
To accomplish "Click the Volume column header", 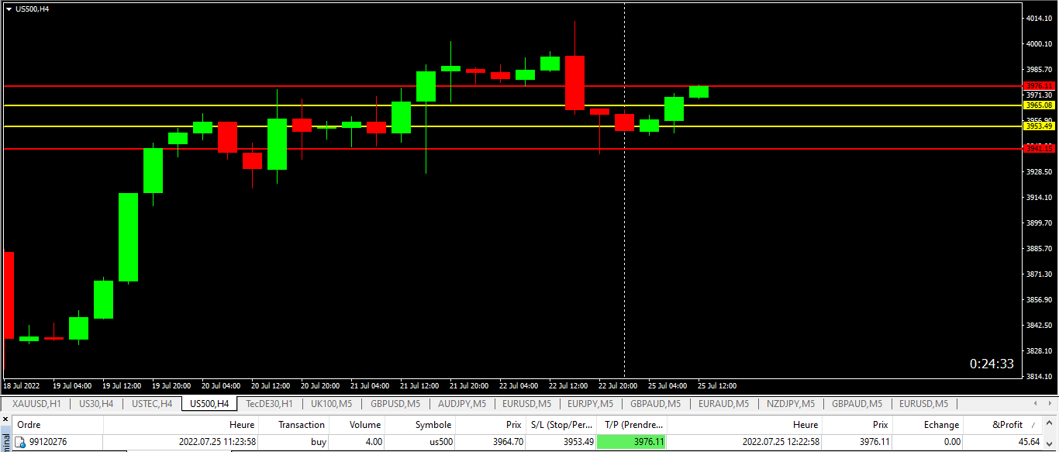I will point(364,424).
